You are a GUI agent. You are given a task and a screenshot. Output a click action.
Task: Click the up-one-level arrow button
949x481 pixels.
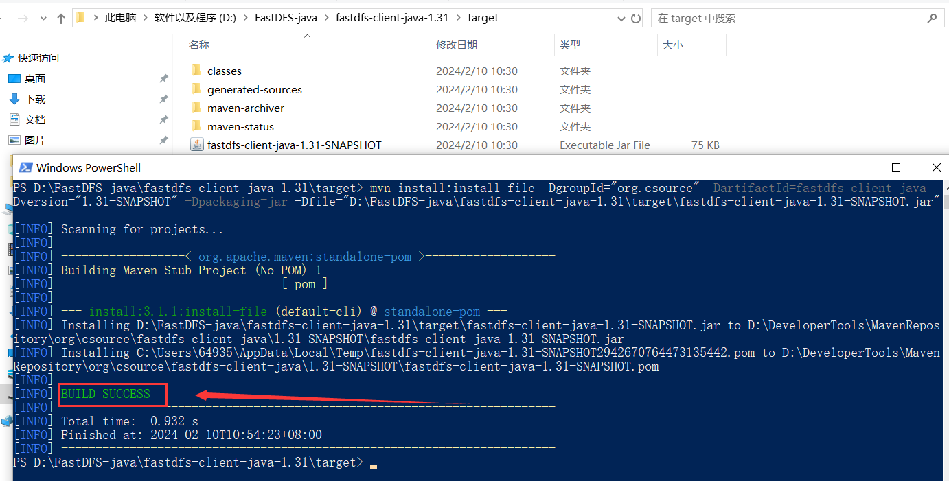click(x=61, y=19)
